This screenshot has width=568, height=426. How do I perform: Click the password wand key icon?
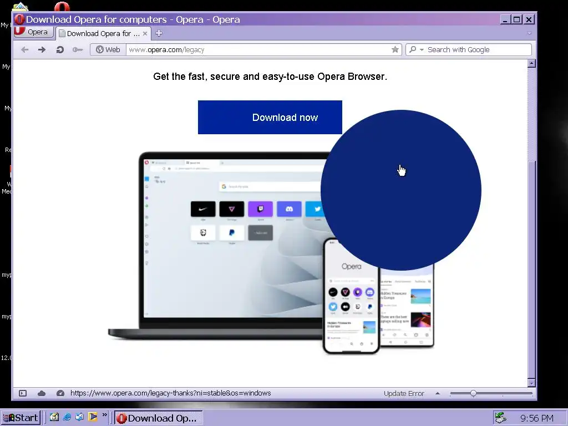tap(78, 49)
